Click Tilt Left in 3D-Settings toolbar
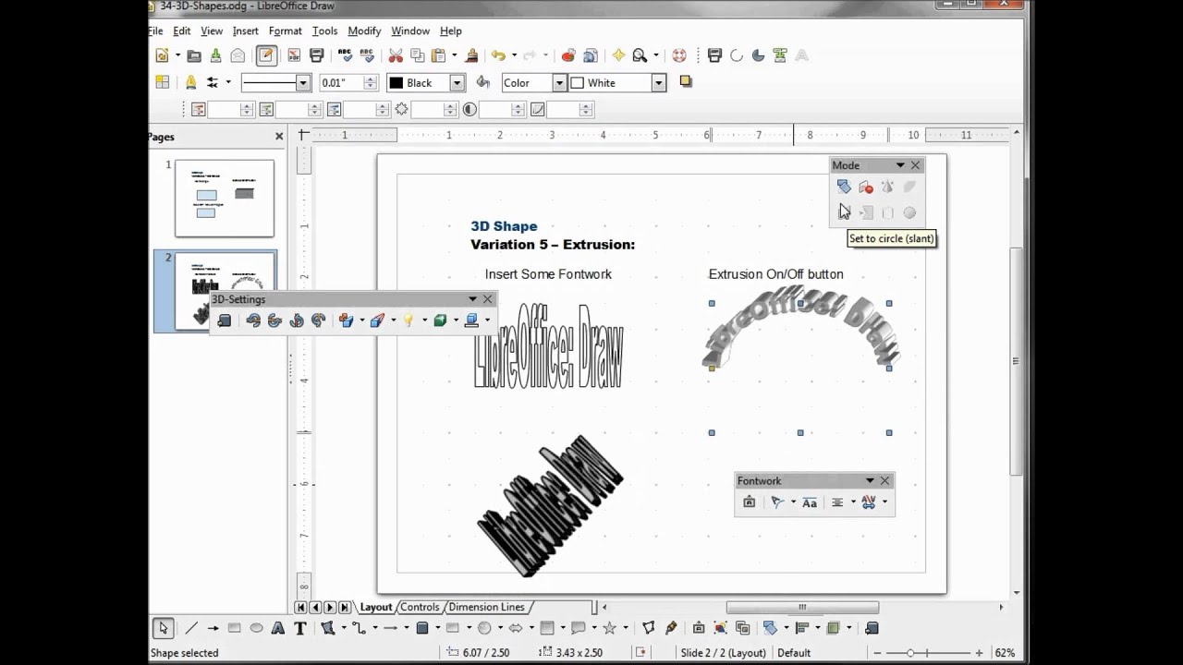The width and height of the screenshot is (1183, 665). coord(297,320)
